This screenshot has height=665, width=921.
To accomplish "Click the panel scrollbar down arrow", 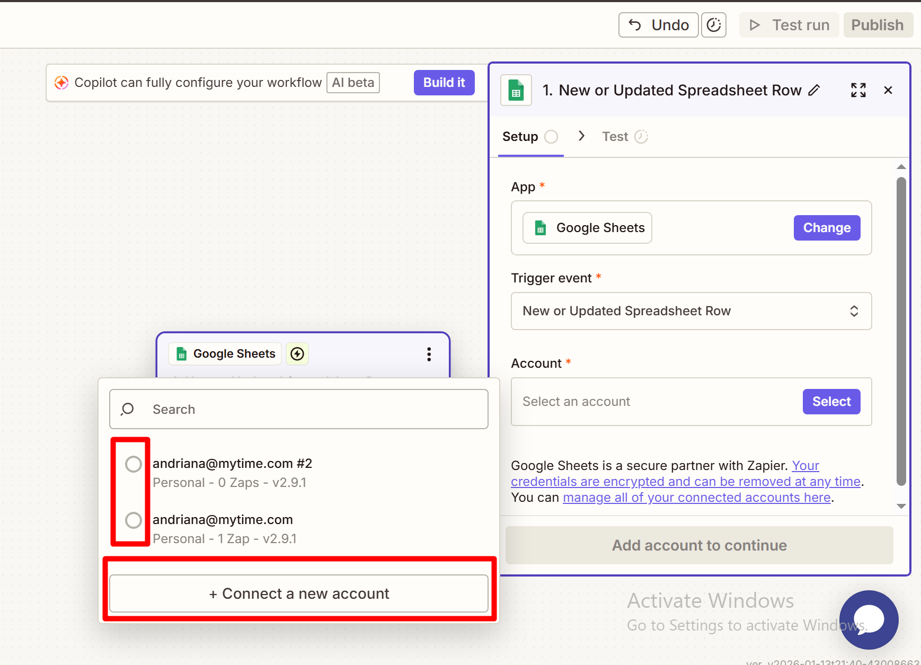I will pos(901,506).
